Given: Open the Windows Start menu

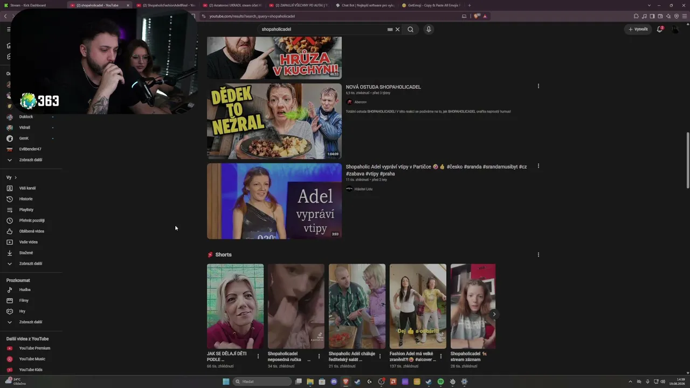Looking at the screenshot, I should pos(226,382).
